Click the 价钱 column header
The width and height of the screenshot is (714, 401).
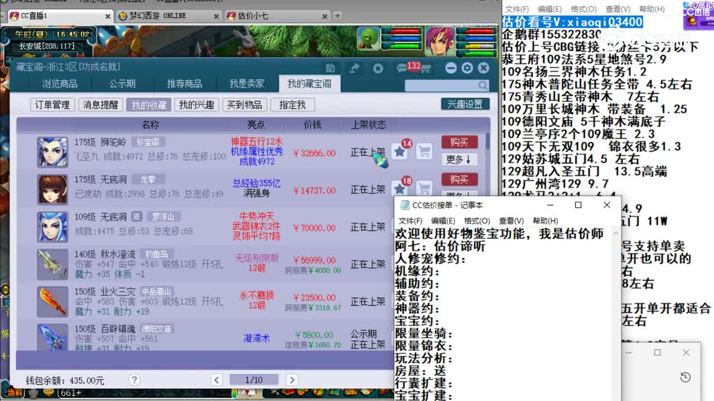click(312, 125)
